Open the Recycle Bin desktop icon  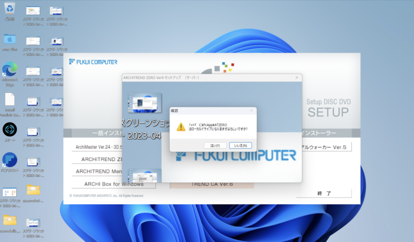pos(10,12)
